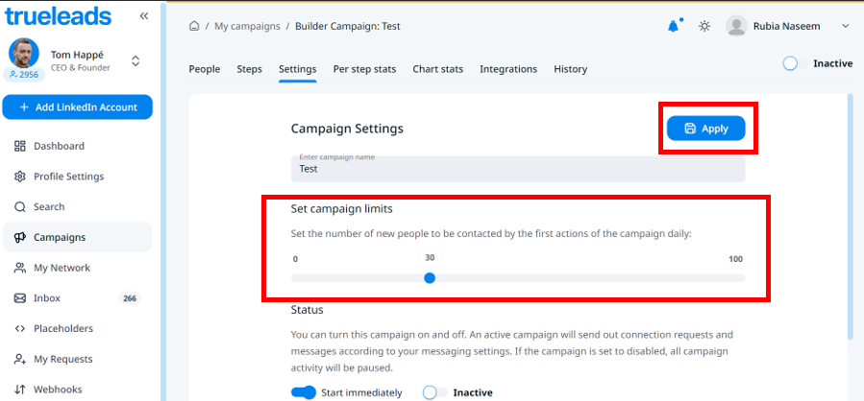Open Inbox envelope icon in sidebar

(20, 298)
